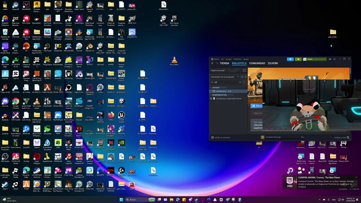Select Discord desktop icon
Image resolution: width=361 pixels, height=203 pixels.
click(x=5, y=102)
